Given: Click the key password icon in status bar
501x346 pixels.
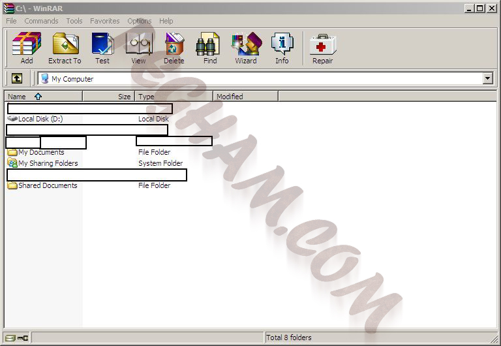Looking at the screenshot, I should click(23, 338).
